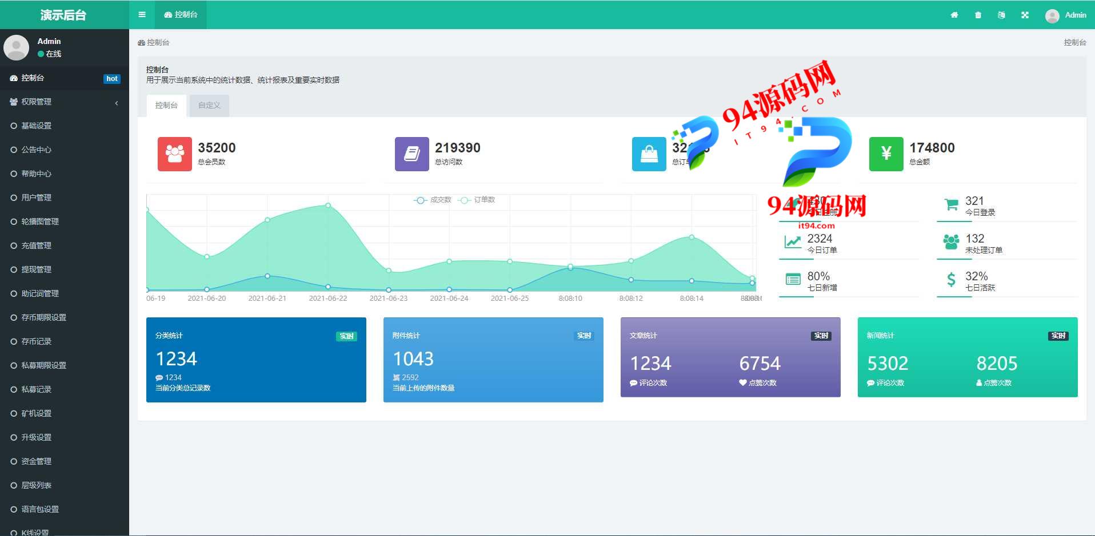Open 存币记录 in the sidebar
The image size is (1095, 536).
[65, 342]
